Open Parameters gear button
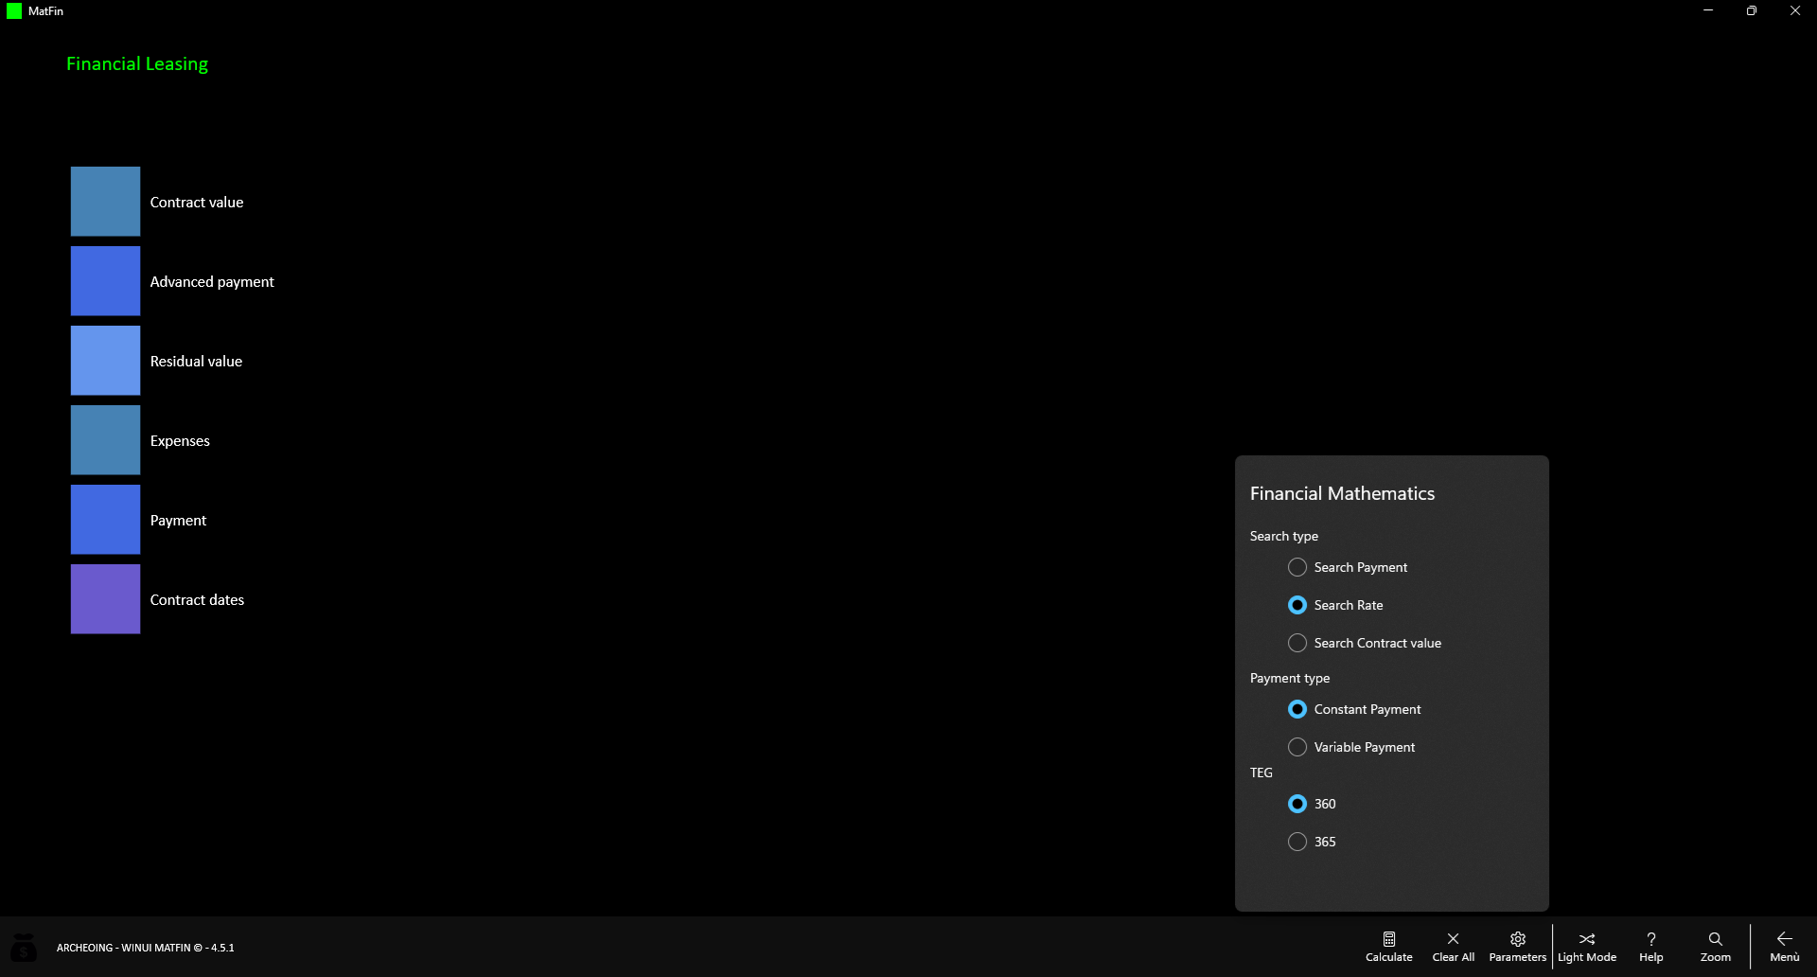The image size is (1817, 977). [1517, 947]
